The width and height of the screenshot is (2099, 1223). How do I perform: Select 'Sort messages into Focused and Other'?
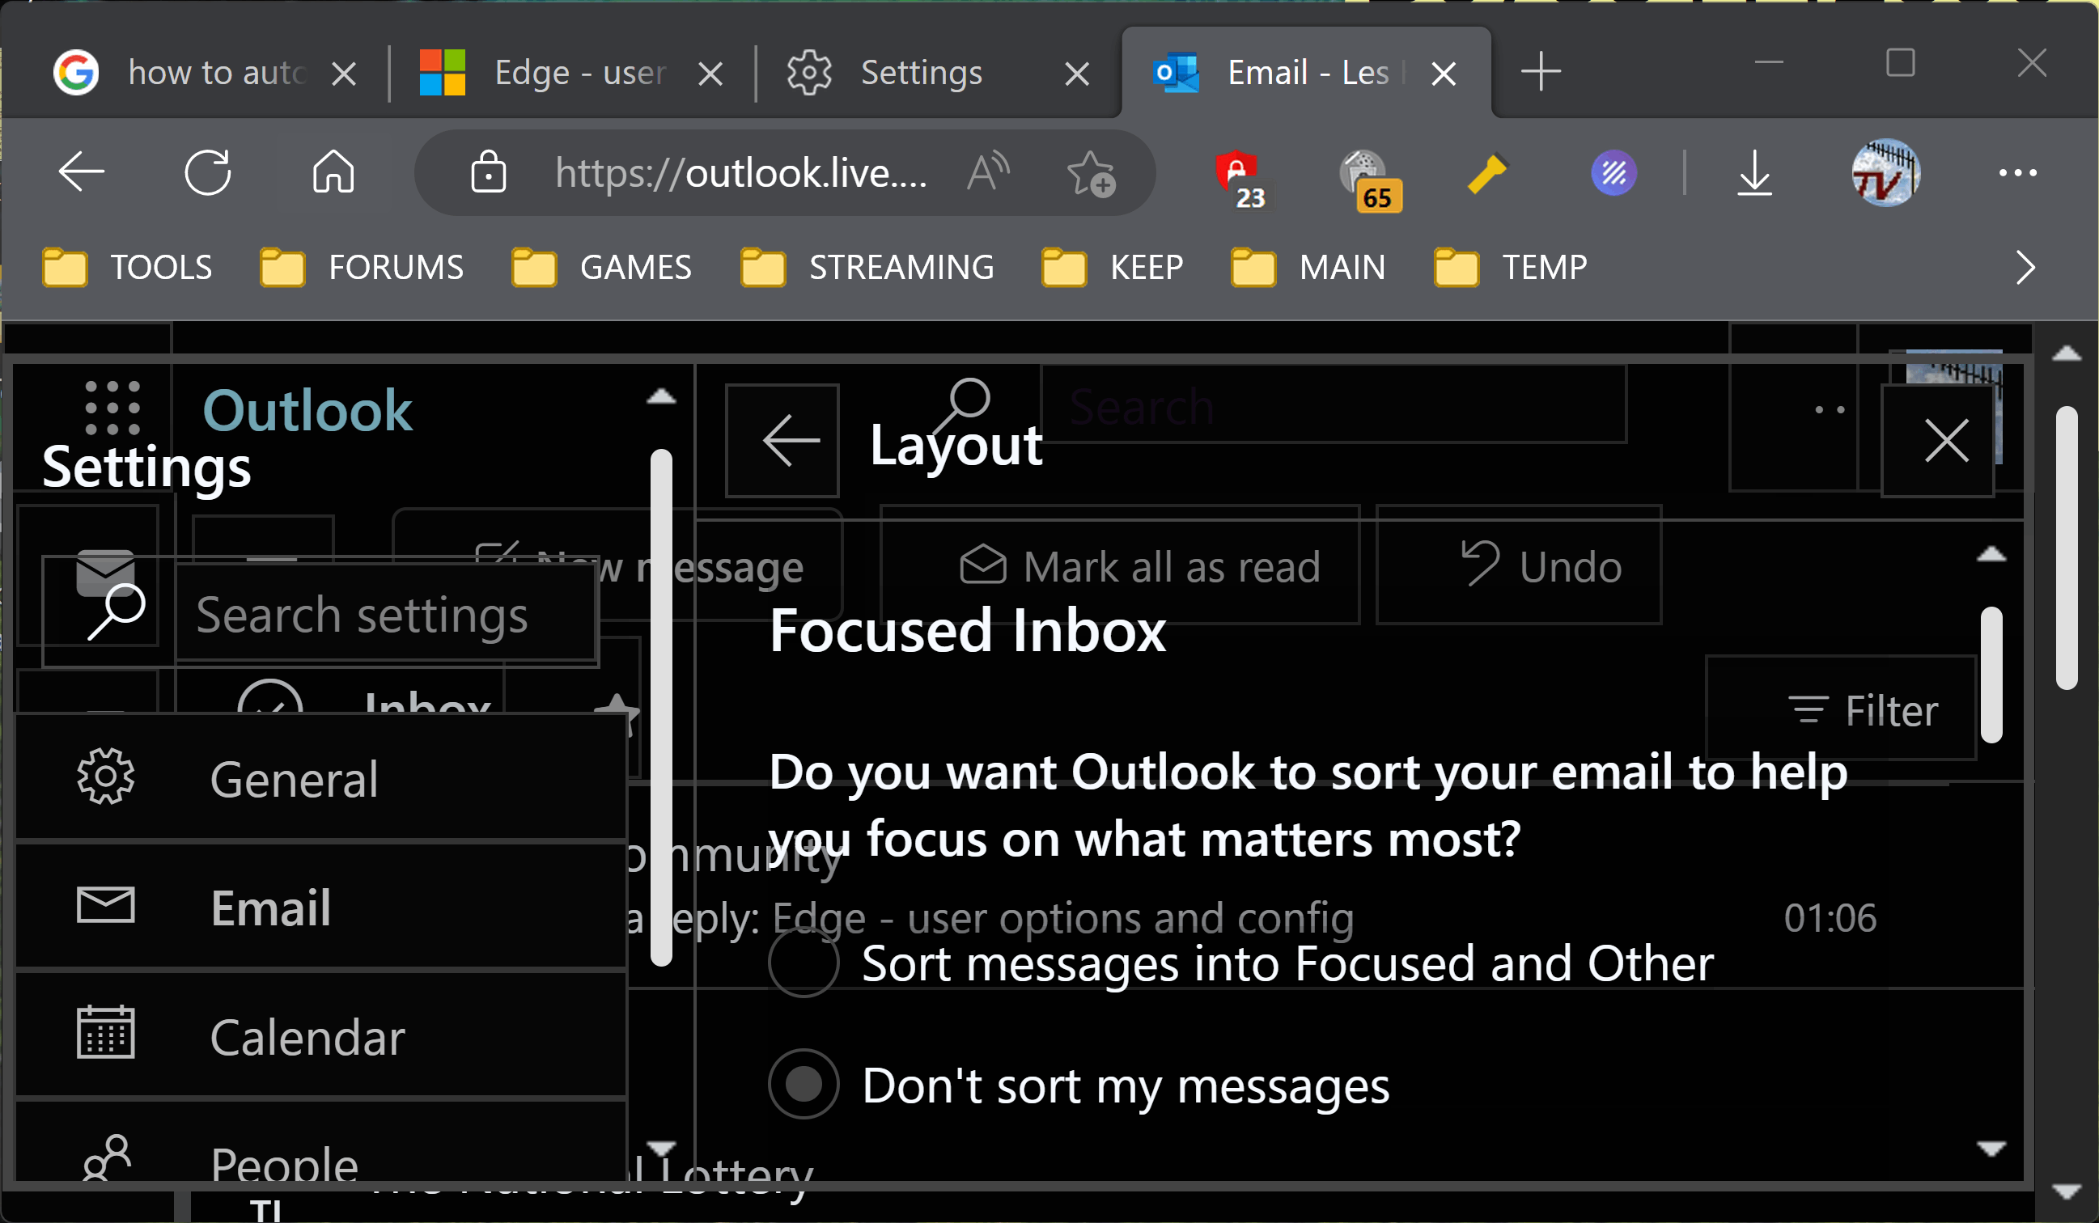[804, 963]
